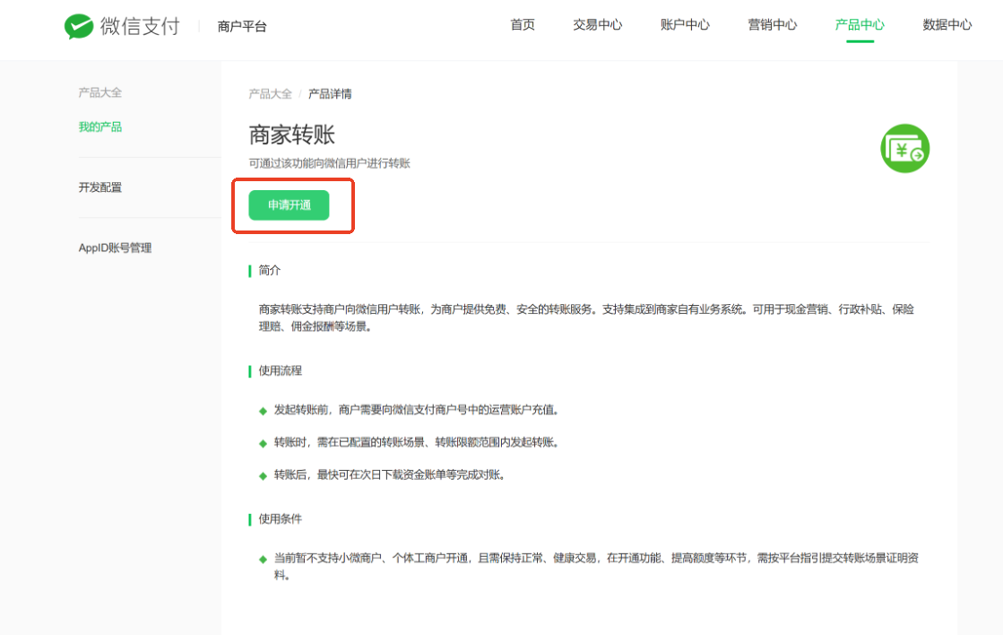Open 我的产品 in the sidebar
Image resolution: width=1003 pixels, height=635 pixels.
99,126
